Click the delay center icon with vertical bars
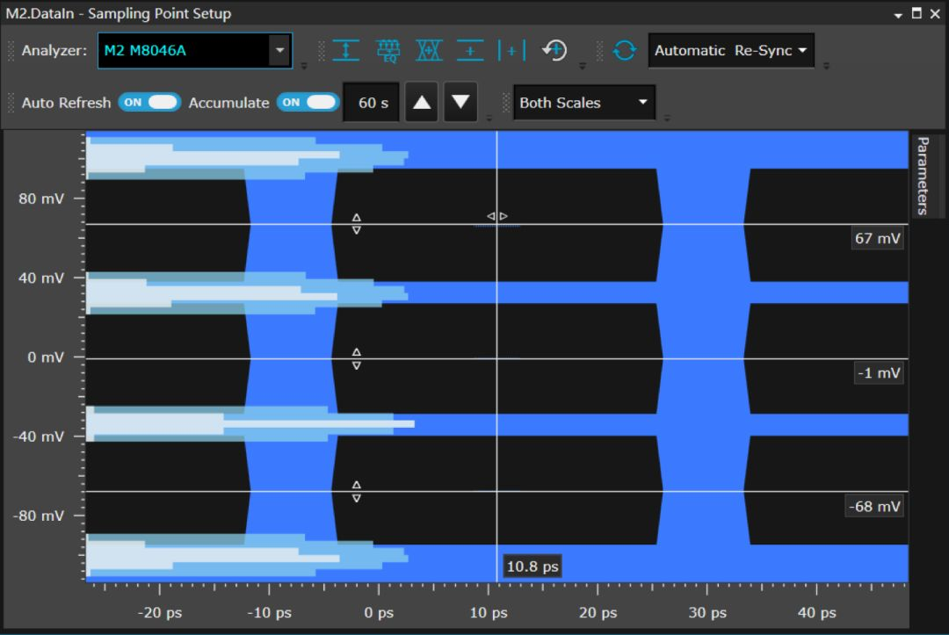The width and height of the screenshot is (949, 635). coord(511,50)
